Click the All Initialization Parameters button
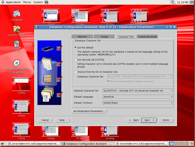This screenshot has height=147, width=195. coord(89,111)
